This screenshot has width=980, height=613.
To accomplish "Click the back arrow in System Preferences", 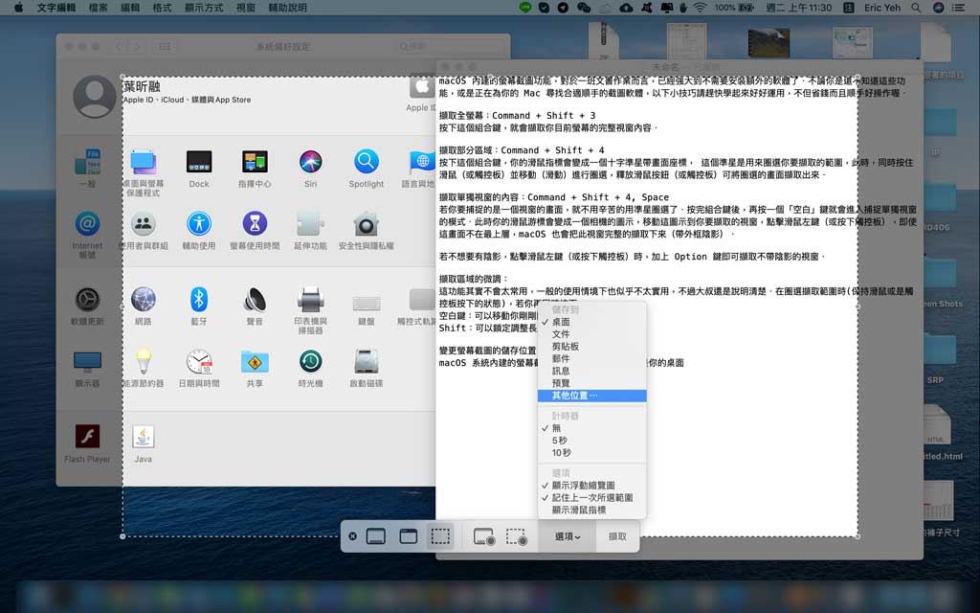I will [119, 46].
